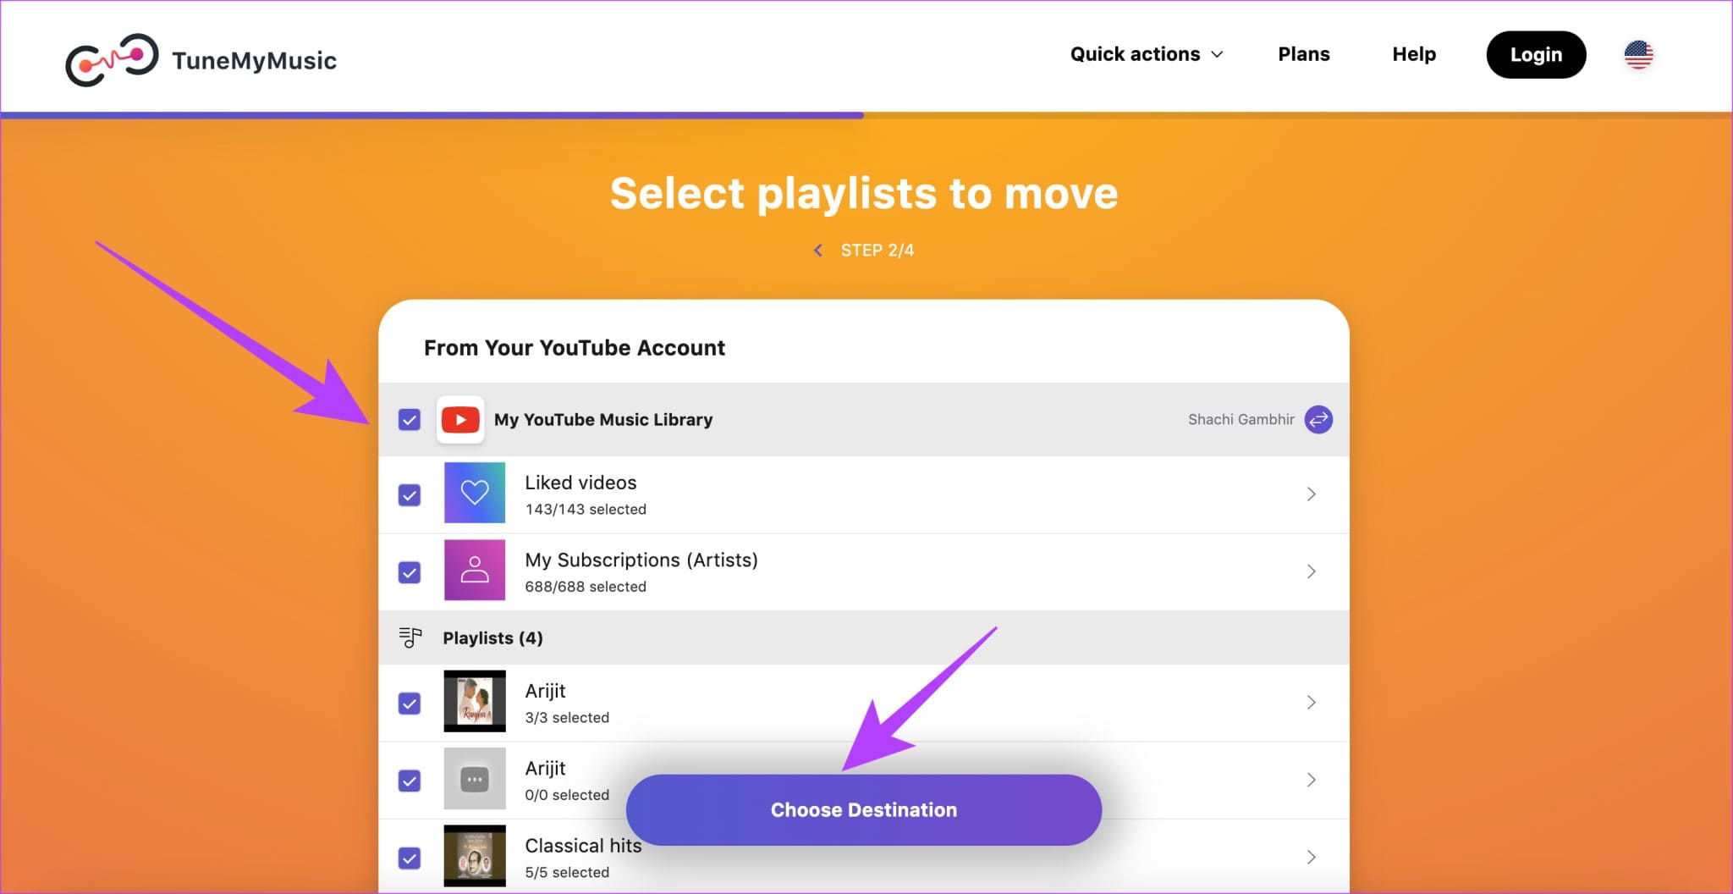Click the Classical hits playlist title
The height and width of the screenshot is (894, 1733).
point(583,846)
